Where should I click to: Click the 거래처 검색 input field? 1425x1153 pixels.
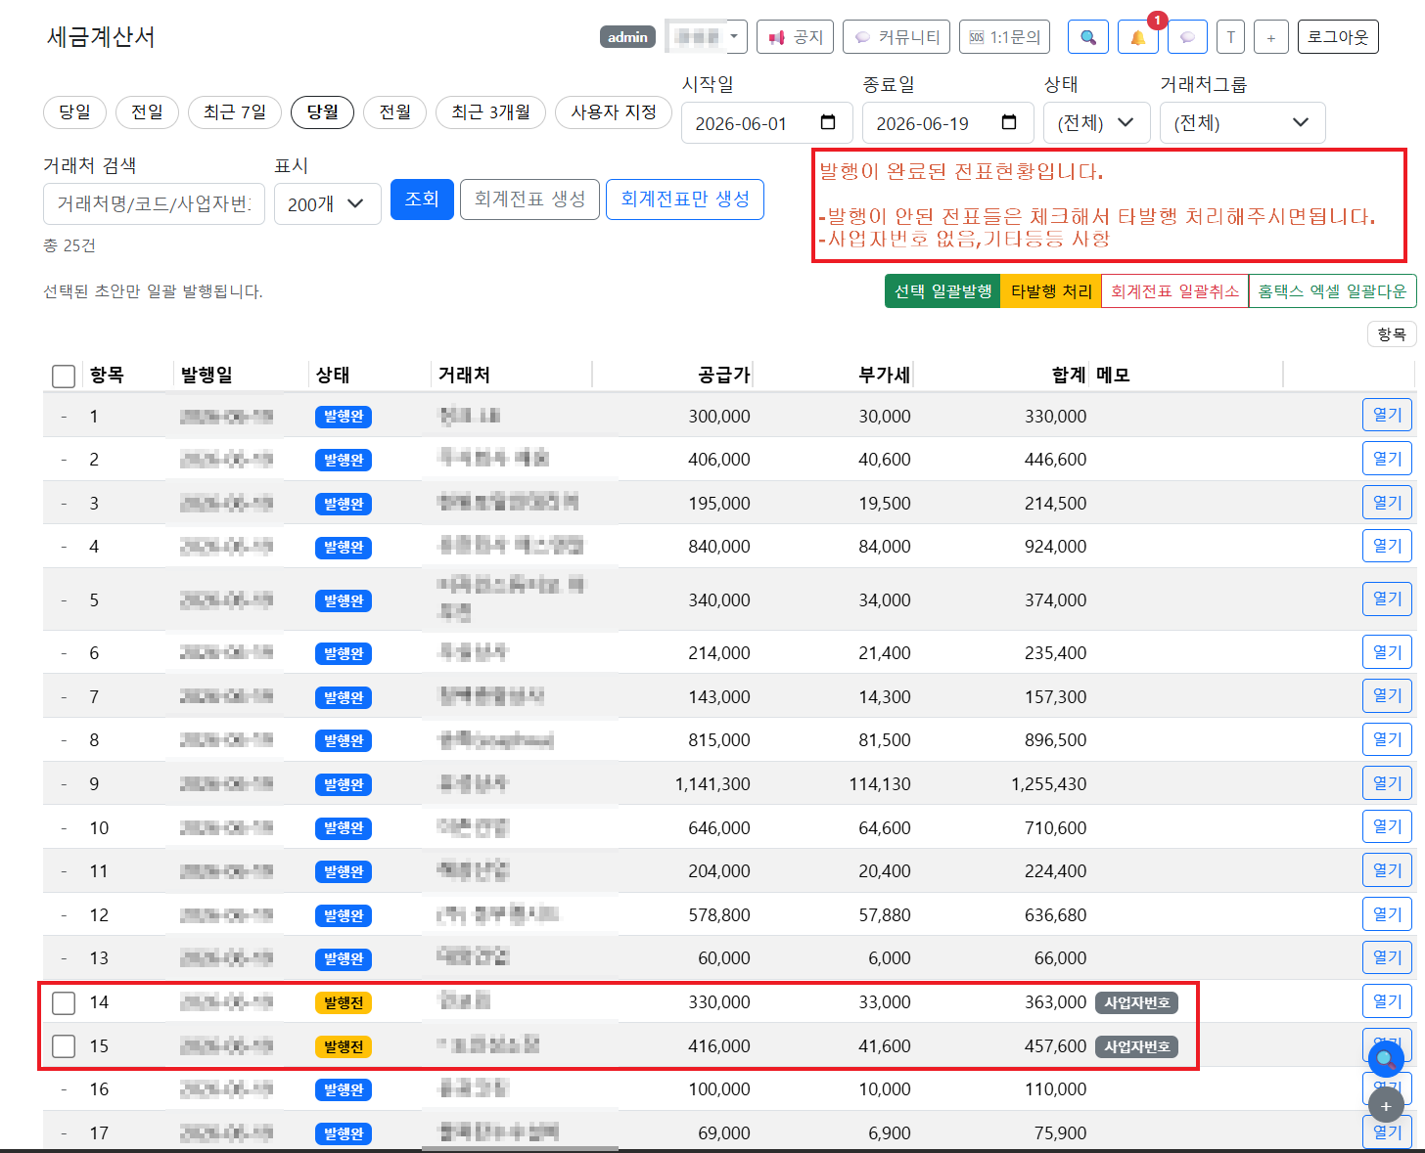[154, 203]
